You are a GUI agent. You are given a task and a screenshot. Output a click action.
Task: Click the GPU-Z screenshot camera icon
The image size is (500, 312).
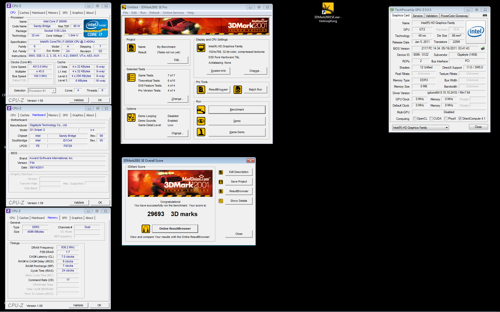coord(485,15)
